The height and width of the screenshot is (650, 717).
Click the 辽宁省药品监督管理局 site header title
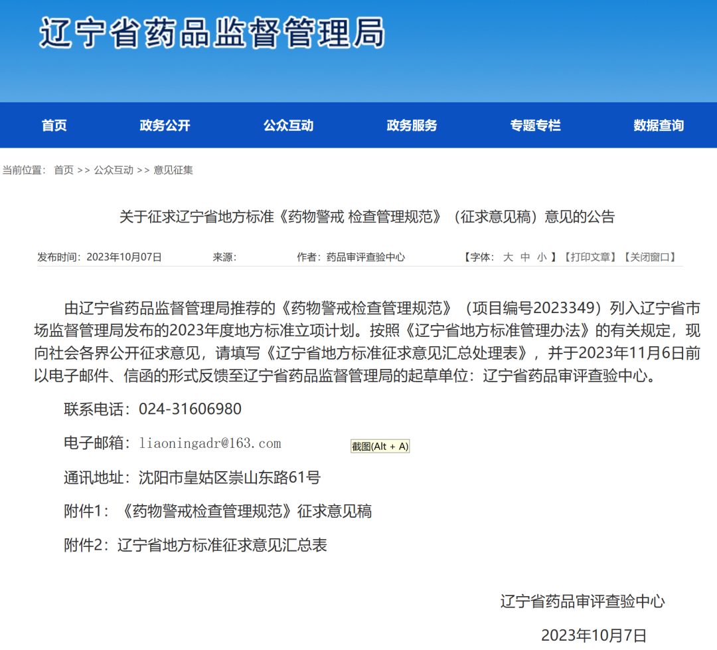[x=212, y=33]
